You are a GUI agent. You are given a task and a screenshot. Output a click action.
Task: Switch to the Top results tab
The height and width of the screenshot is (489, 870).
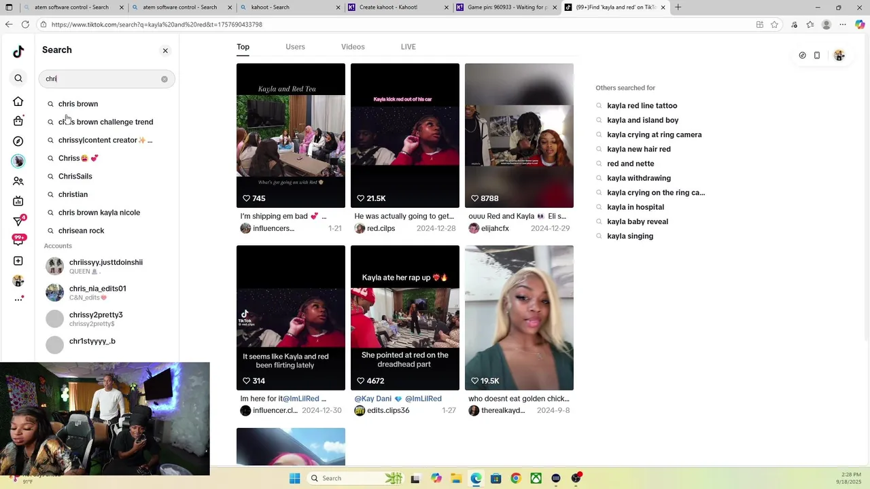point(243,47)
